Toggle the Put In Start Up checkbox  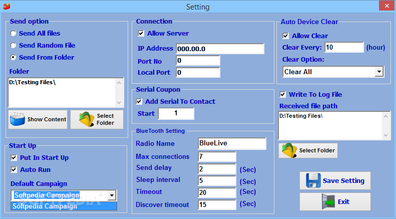pyautogui.click(x=14, y=158)
